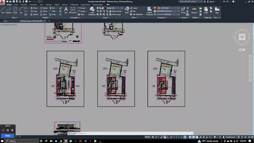Toggle ortho mode in status bar
This screenshot has height=143, width=254.
point(168,137)
